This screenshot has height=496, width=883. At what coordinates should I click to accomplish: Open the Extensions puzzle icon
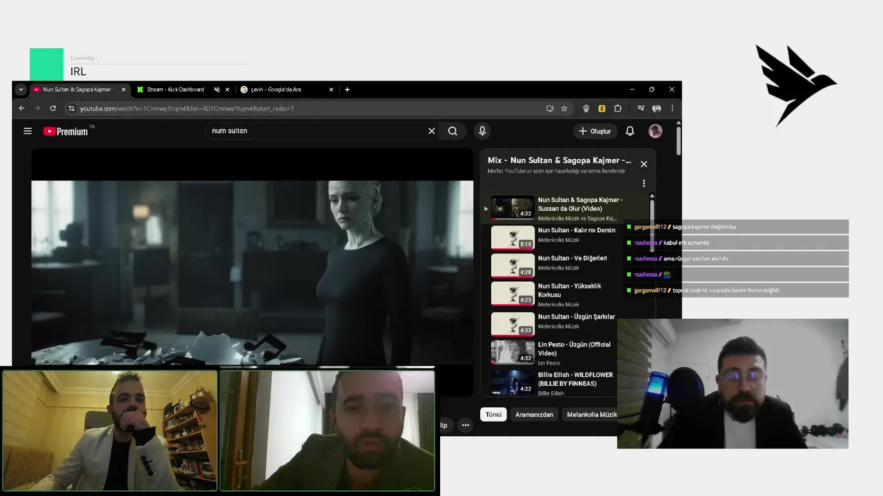pyautogui.click(x=617, y=108)
